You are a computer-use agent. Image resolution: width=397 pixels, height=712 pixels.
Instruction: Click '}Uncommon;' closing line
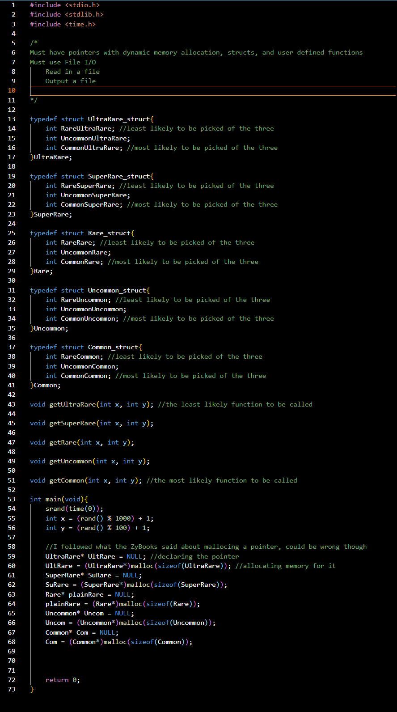49,328
